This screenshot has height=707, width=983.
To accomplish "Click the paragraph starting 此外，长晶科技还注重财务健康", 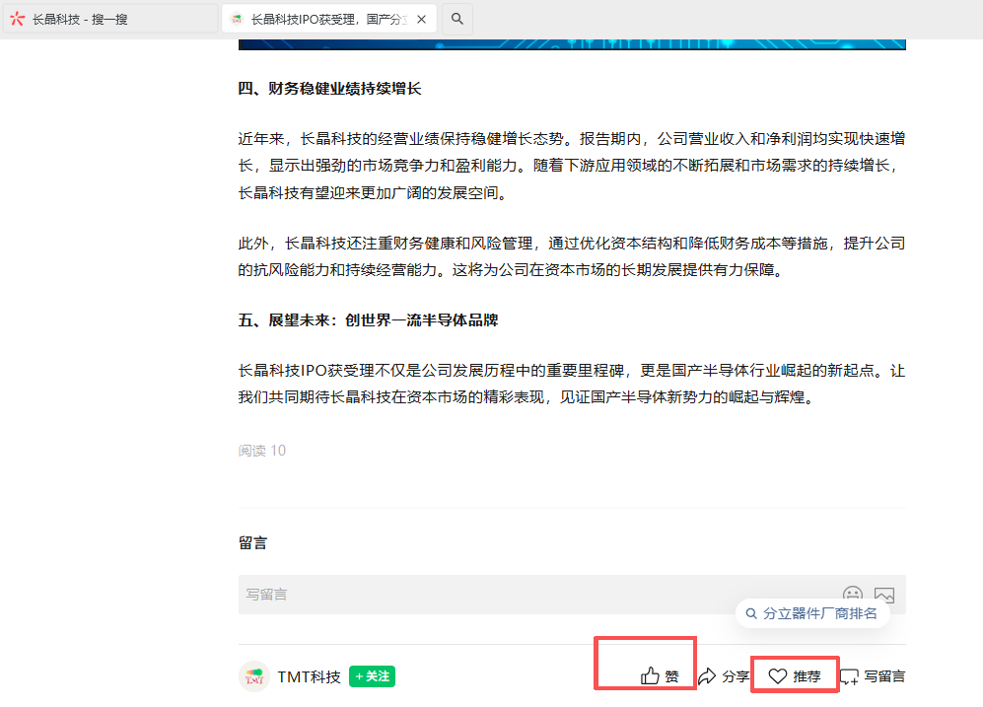I will [x=572, y=256].
